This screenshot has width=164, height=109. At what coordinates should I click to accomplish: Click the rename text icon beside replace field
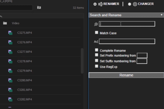96,42
